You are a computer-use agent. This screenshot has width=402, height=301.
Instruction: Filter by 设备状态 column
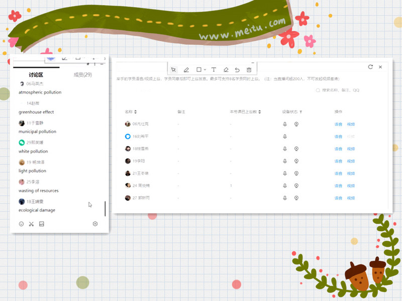[300, 111]
